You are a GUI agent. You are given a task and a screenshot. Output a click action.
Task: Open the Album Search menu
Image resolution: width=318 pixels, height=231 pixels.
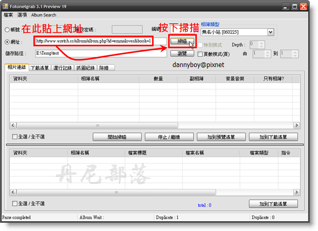coord(43,15)
